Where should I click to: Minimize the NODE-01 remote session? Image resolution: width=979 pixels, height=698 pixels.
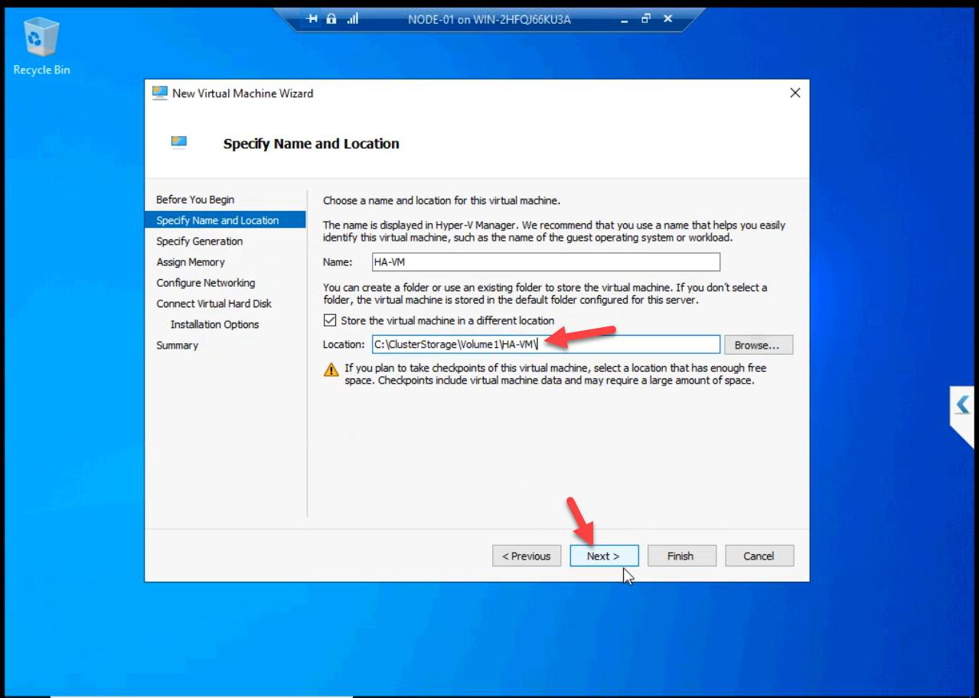pyautogui.click(x=625, y=20)
